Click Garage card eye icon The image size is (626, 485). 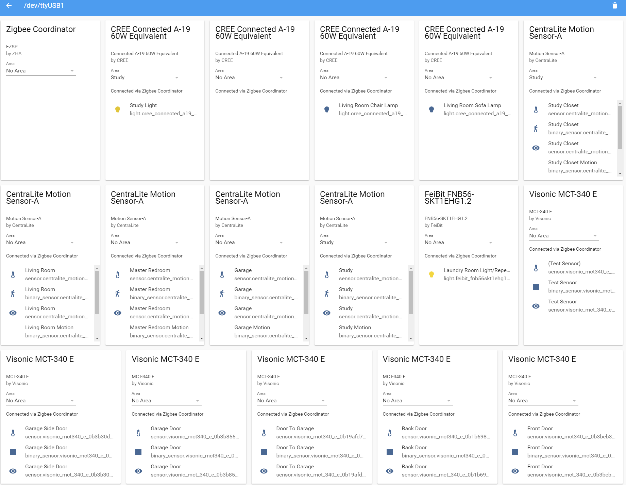222,313
